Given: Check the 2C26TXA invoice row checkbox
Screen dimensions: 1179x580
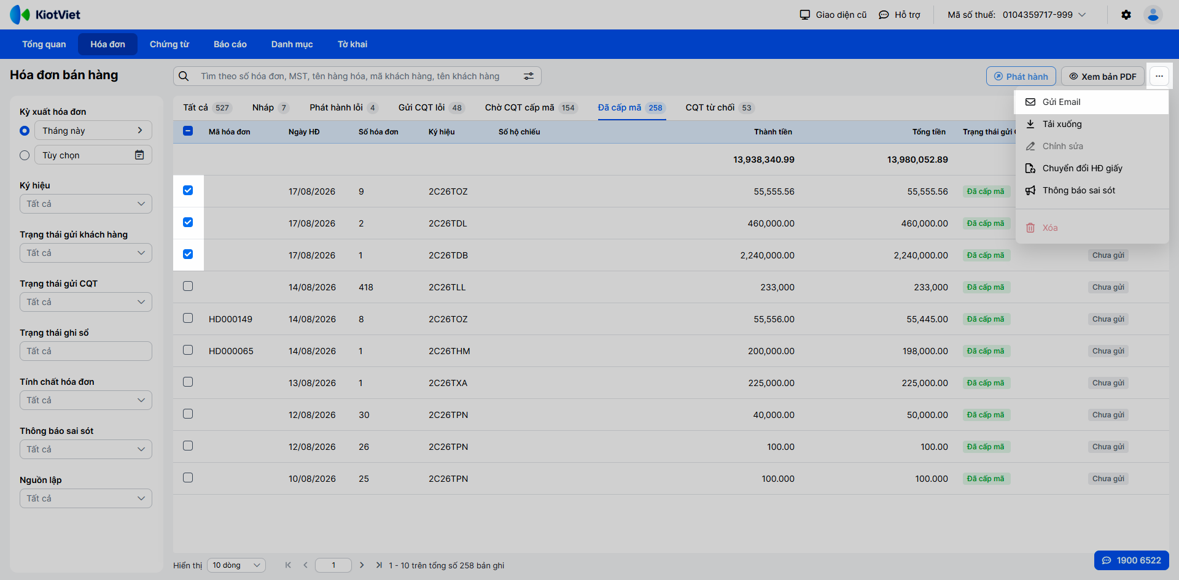Looking at the screenshot, I should tap(188, 382).
